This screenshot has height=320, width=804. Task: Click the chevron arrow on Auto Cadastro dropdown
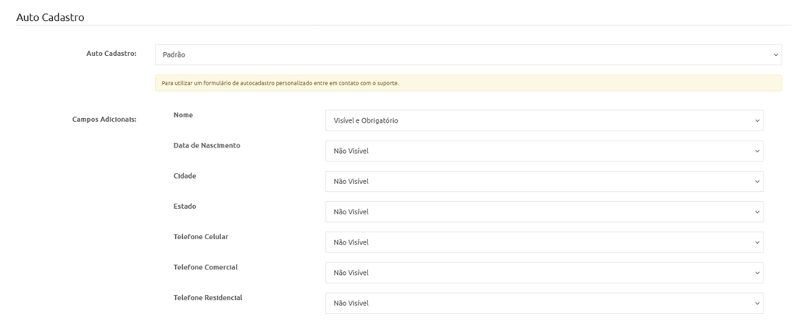coord(775,55)
